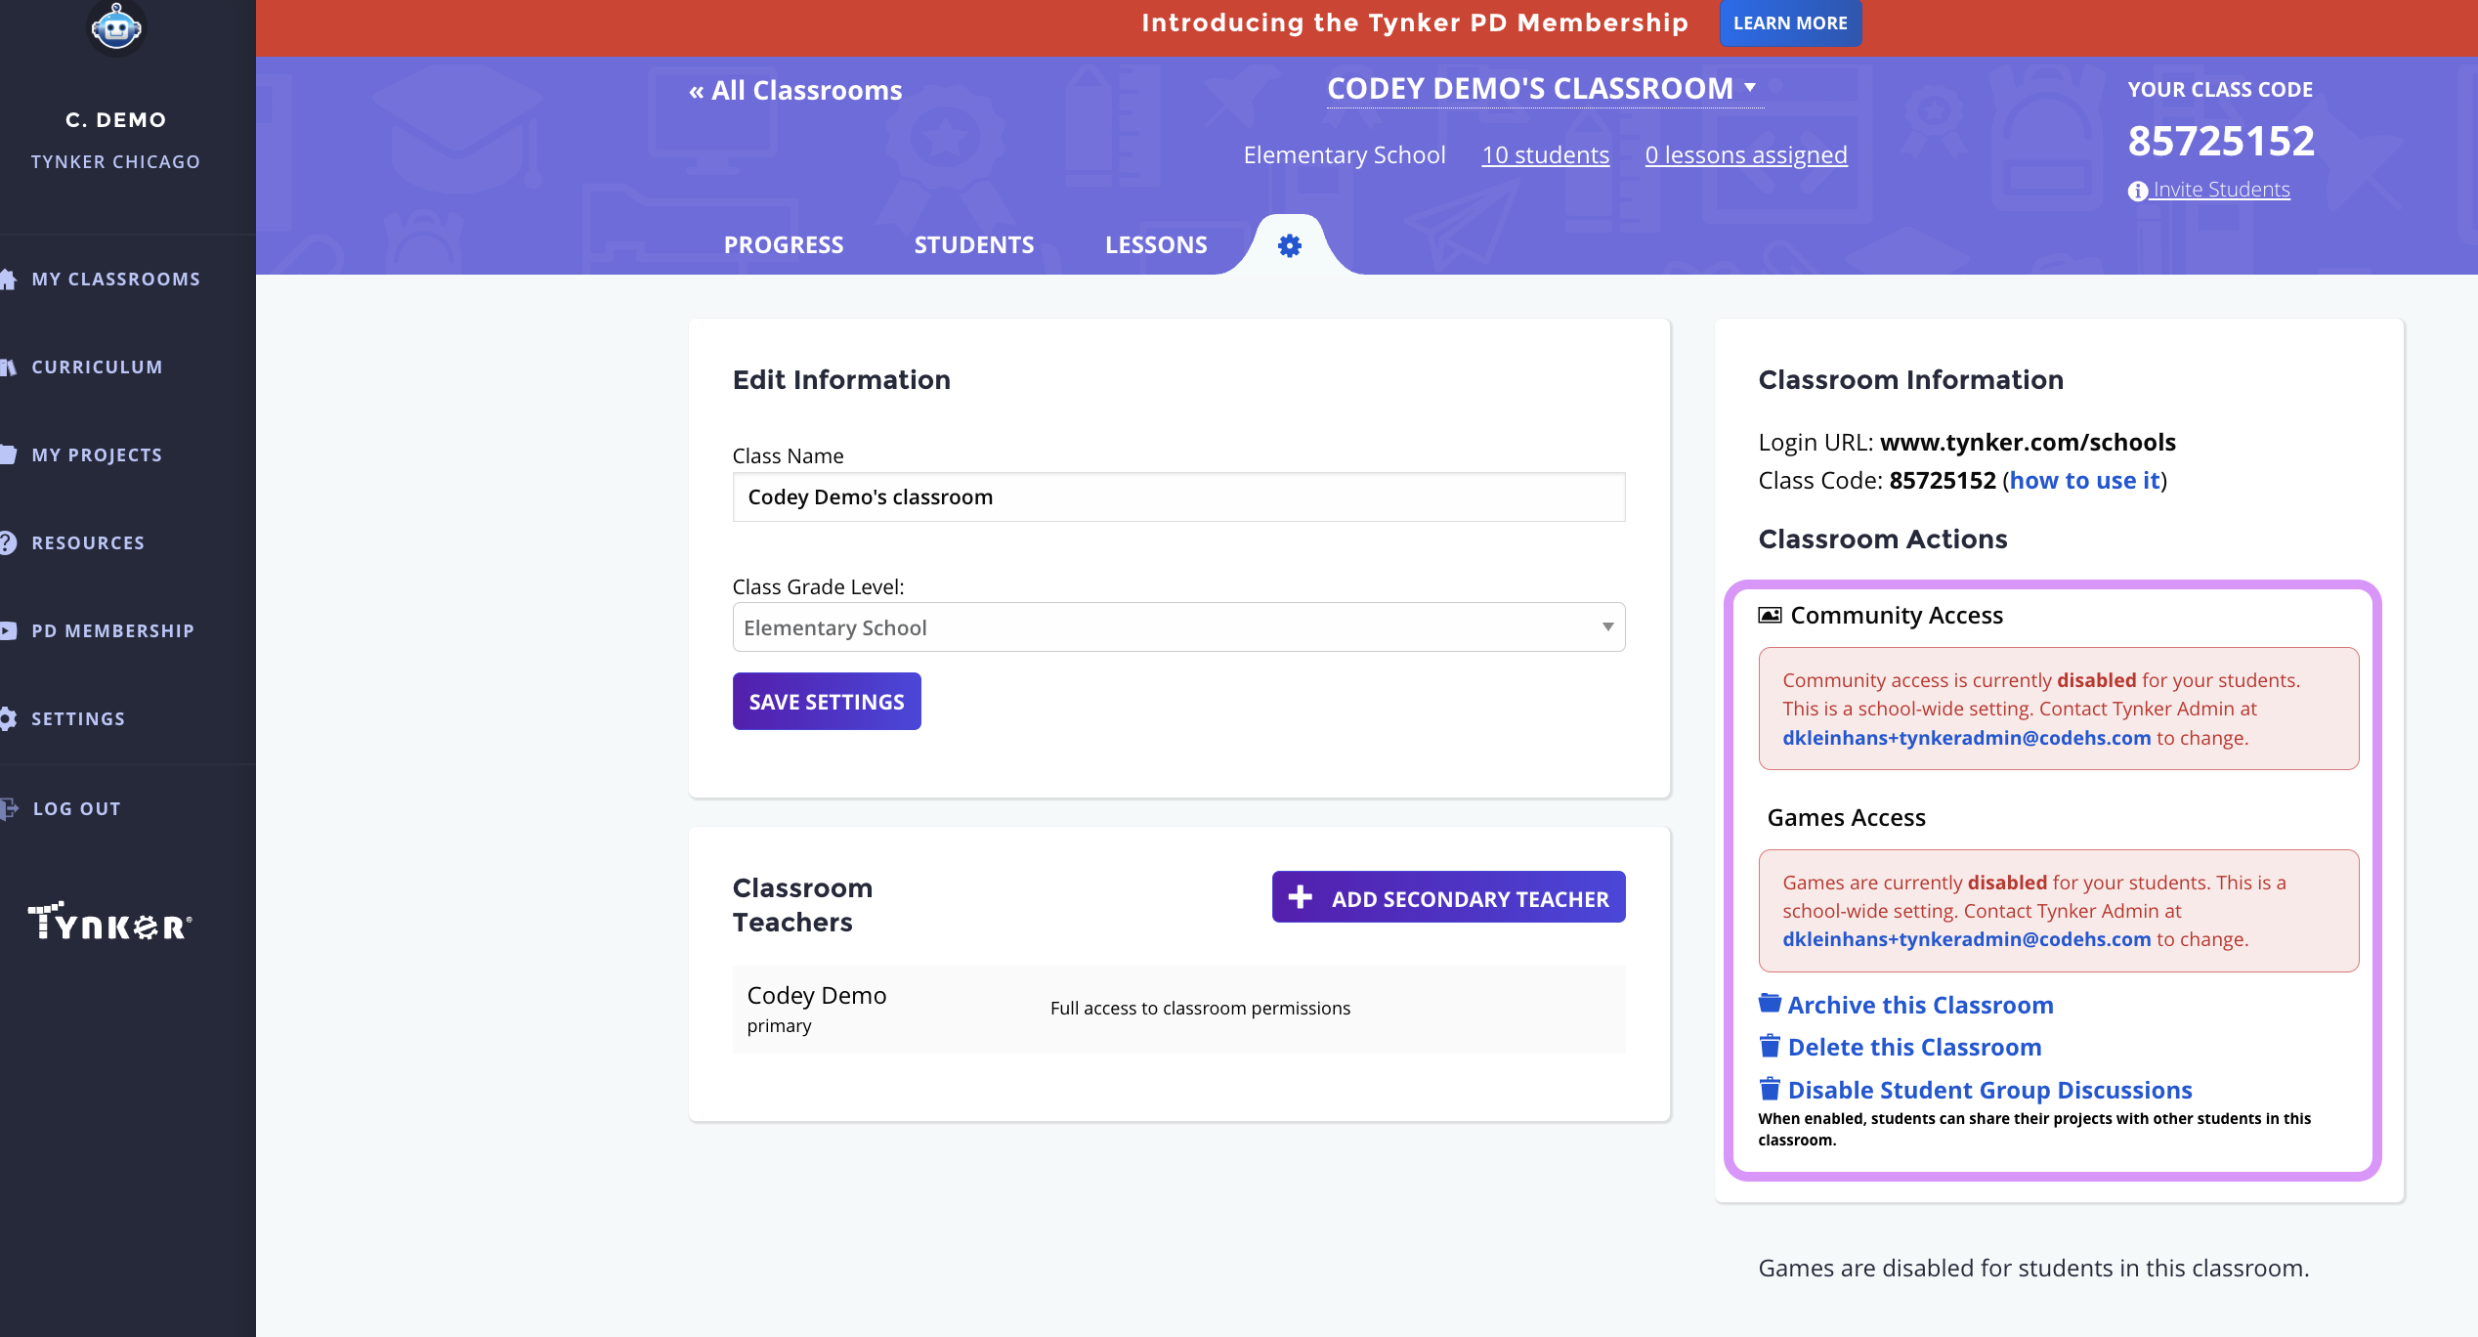
Task: Expand the Class Grade Level dropdown
Action: pos(1178,627)
